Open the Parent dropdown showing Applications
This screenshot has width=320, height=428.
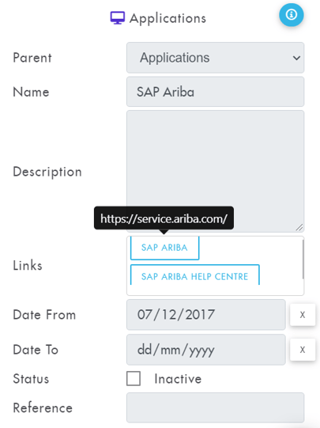215,58
